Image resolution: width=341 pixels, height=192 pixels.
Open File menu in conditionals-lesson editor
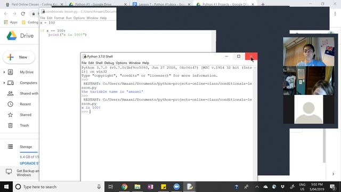[x=43, y=18]
